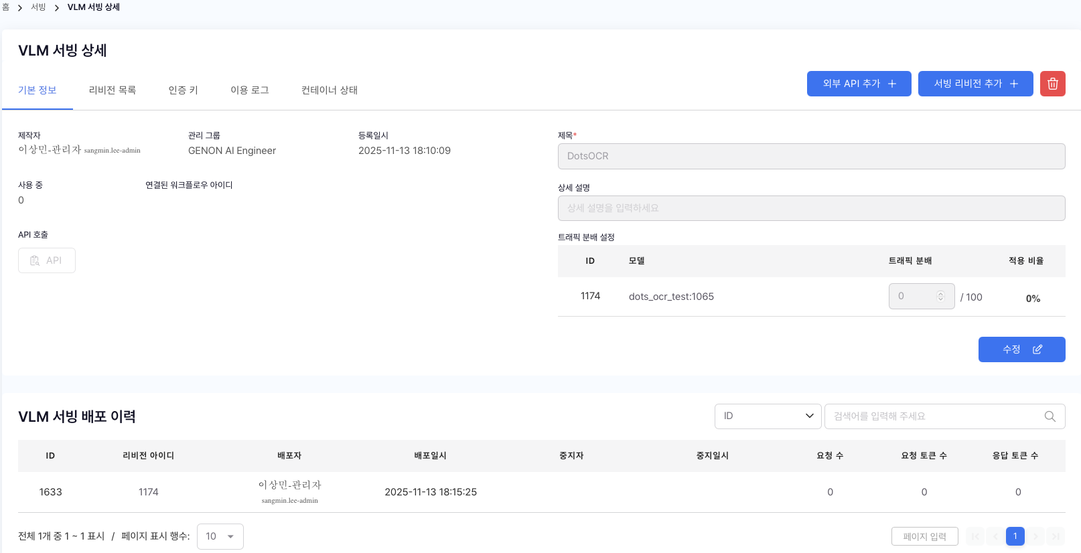Screen dimensions: 1081x553
Task: Expand the rows-per-page dropdown showing 10
Action: click(x=220, y=536)
